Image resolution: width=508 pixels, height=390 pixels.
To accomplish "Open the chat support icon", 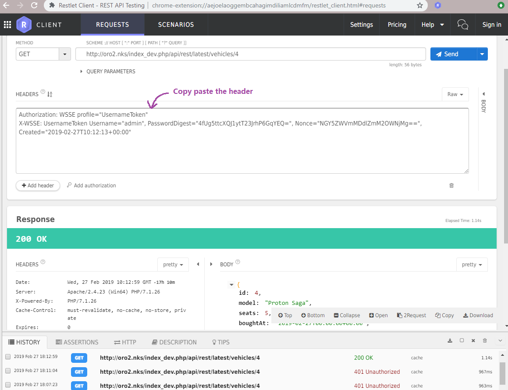I will (x=462, y=25).
